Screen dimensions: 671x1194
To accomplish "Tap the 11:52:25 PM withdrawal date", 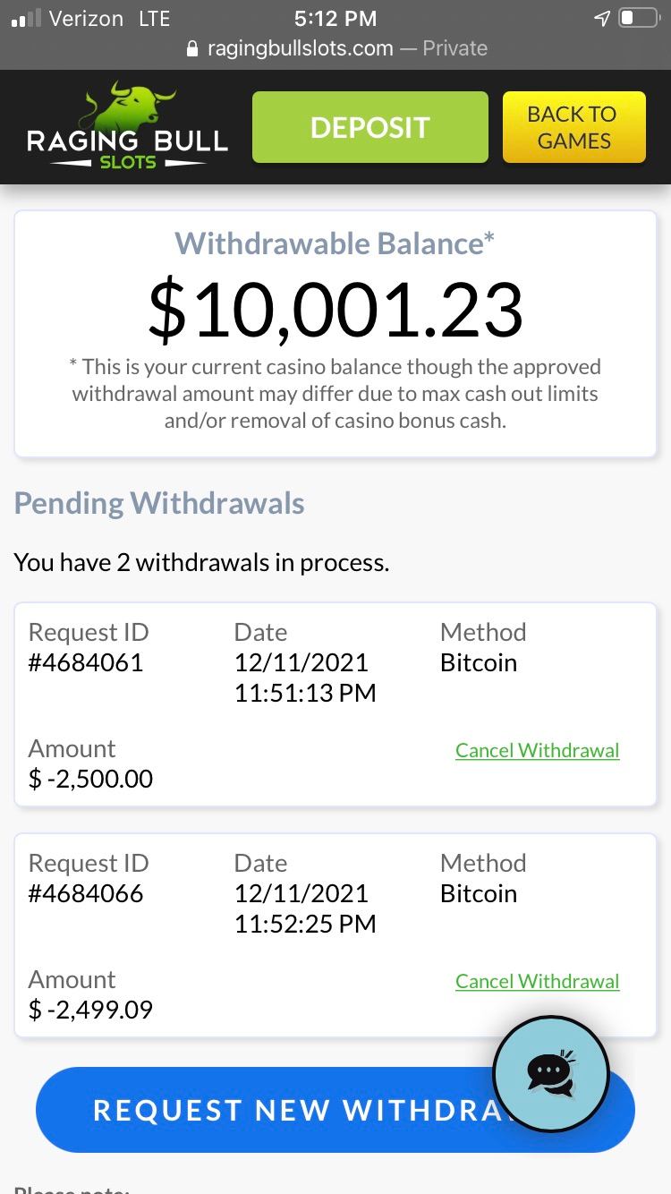I will [305, 923].
